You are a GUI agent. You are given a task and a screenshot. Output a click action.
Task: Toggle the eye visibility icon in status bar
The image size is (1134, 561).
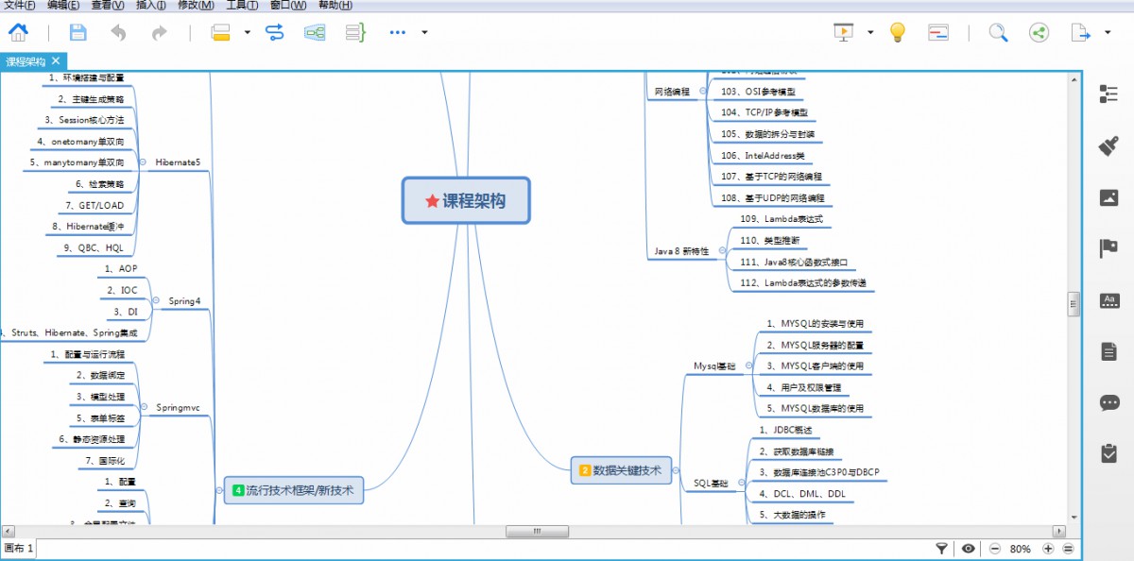[968, 548]
